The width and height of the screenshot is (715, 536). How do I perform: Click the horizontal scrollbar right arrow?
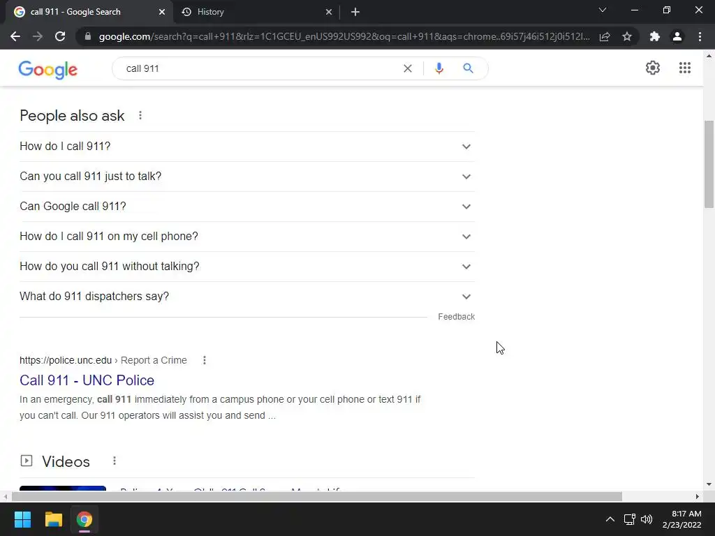tap(698, 496)
